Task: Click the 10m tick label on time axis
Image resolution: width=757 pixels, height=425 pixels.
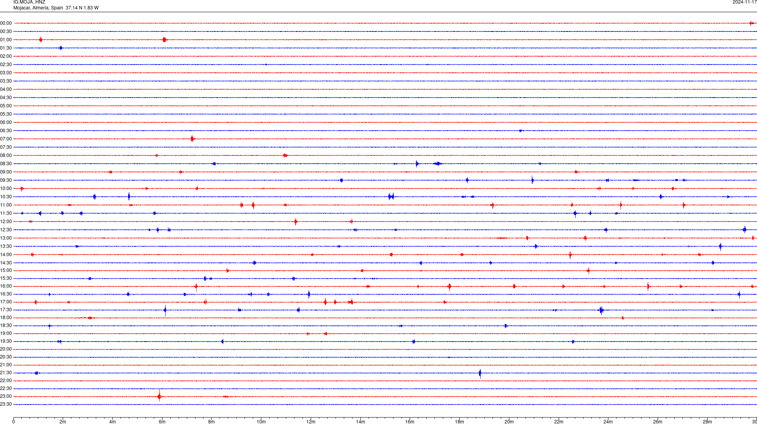Action: (x=261, y=422)
